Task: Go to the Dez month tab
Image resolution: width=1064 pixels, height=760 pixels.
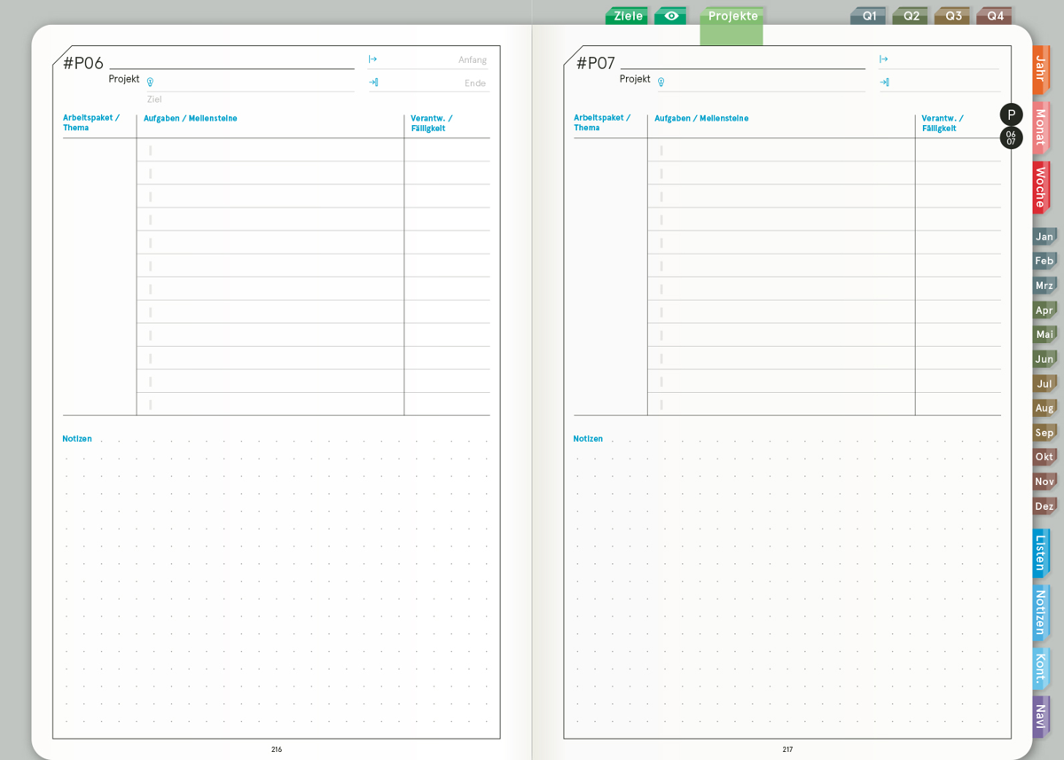Action: coord(1044,506)
